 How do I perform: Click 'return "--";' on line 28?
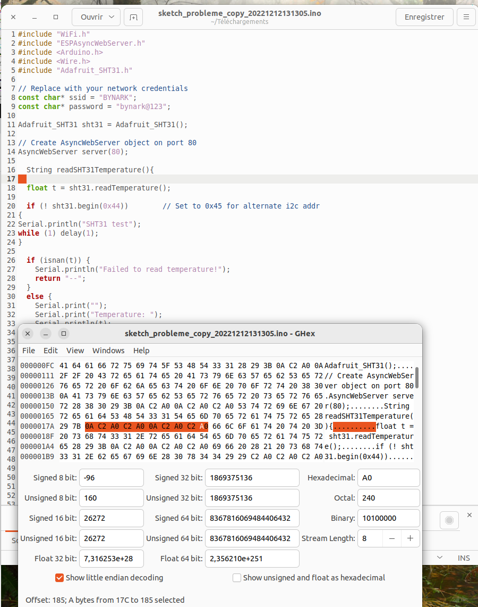(x=61, y=278)
